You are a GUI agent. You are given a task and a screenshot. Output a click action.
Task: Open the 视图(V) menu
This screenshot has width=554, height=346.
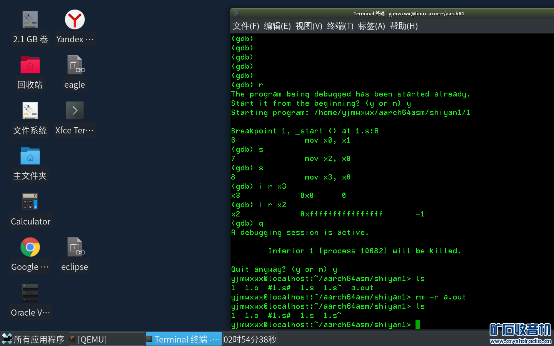coord(309,26)
